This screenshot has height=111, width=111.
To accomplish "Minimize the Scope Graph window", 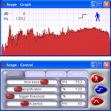I will point(94,4).
